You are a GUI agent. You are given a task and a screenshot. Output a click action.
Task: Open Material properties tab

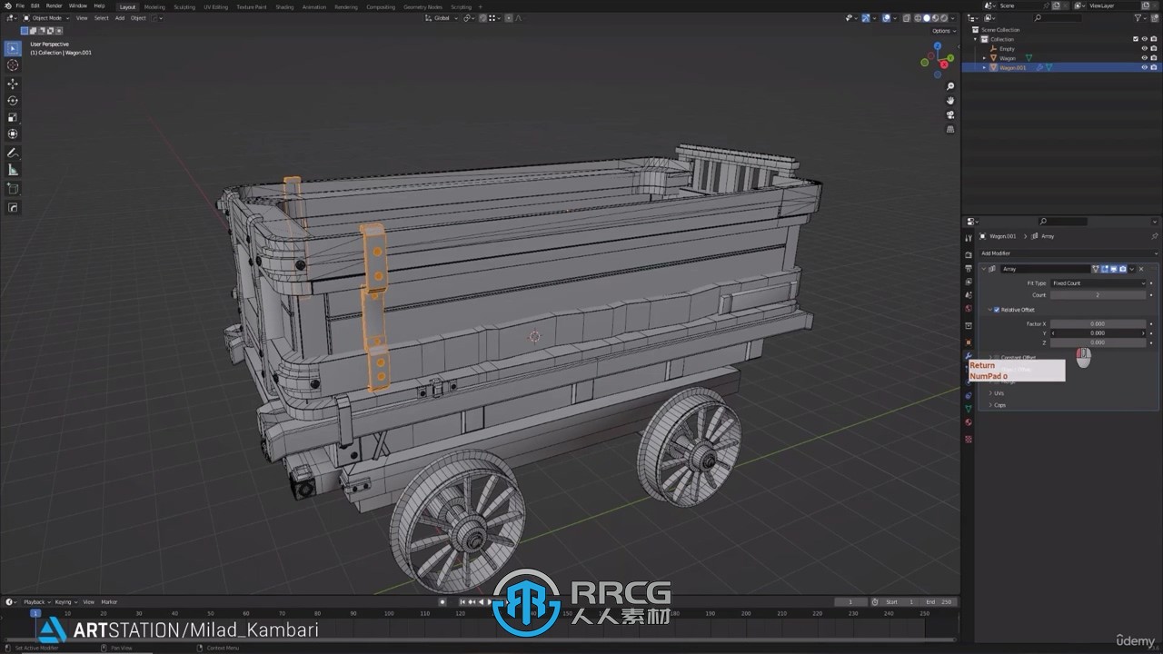(969, 422)
